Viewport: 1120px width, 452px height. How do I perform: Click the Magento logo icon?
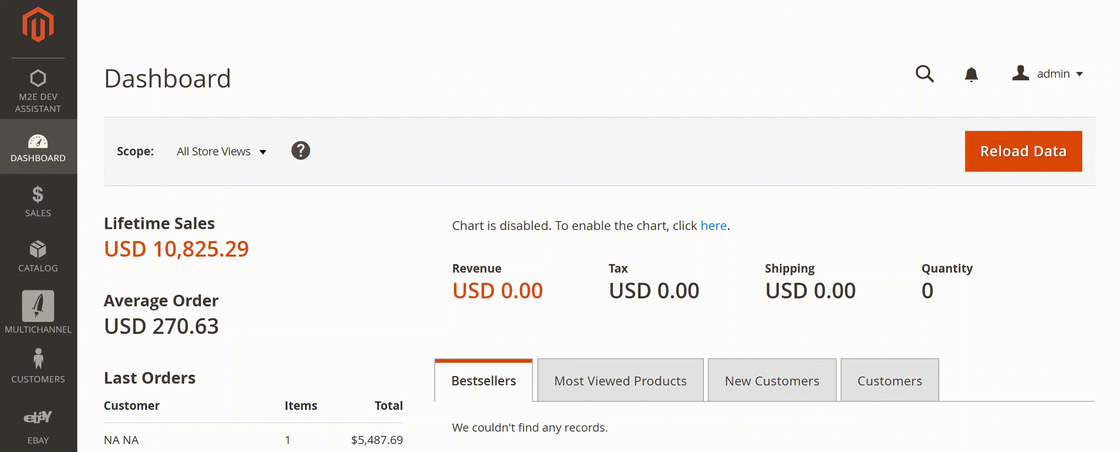38,25
